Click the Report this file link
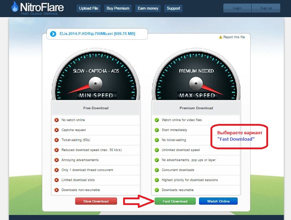Viewport: 291px width, 220px height. point(234,37)
